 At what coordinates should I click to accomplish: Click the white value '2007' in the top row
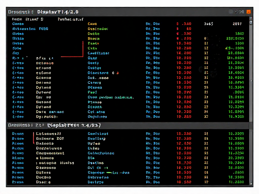238,24
